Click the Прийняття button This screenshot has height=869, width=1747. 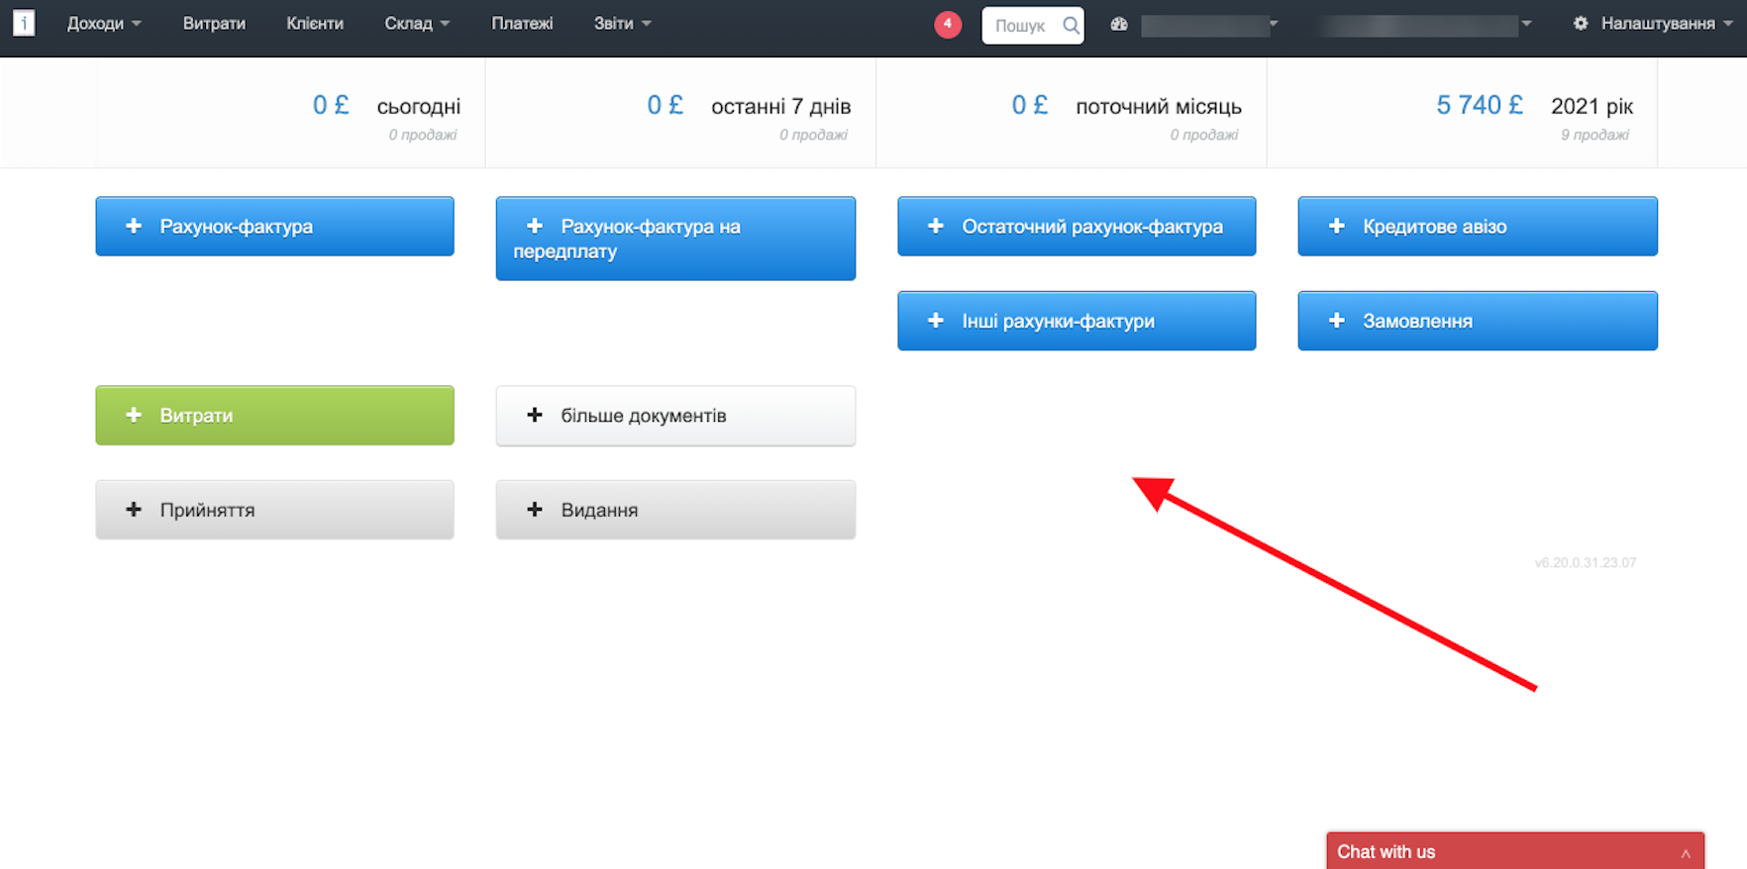(x=274, y=510)
